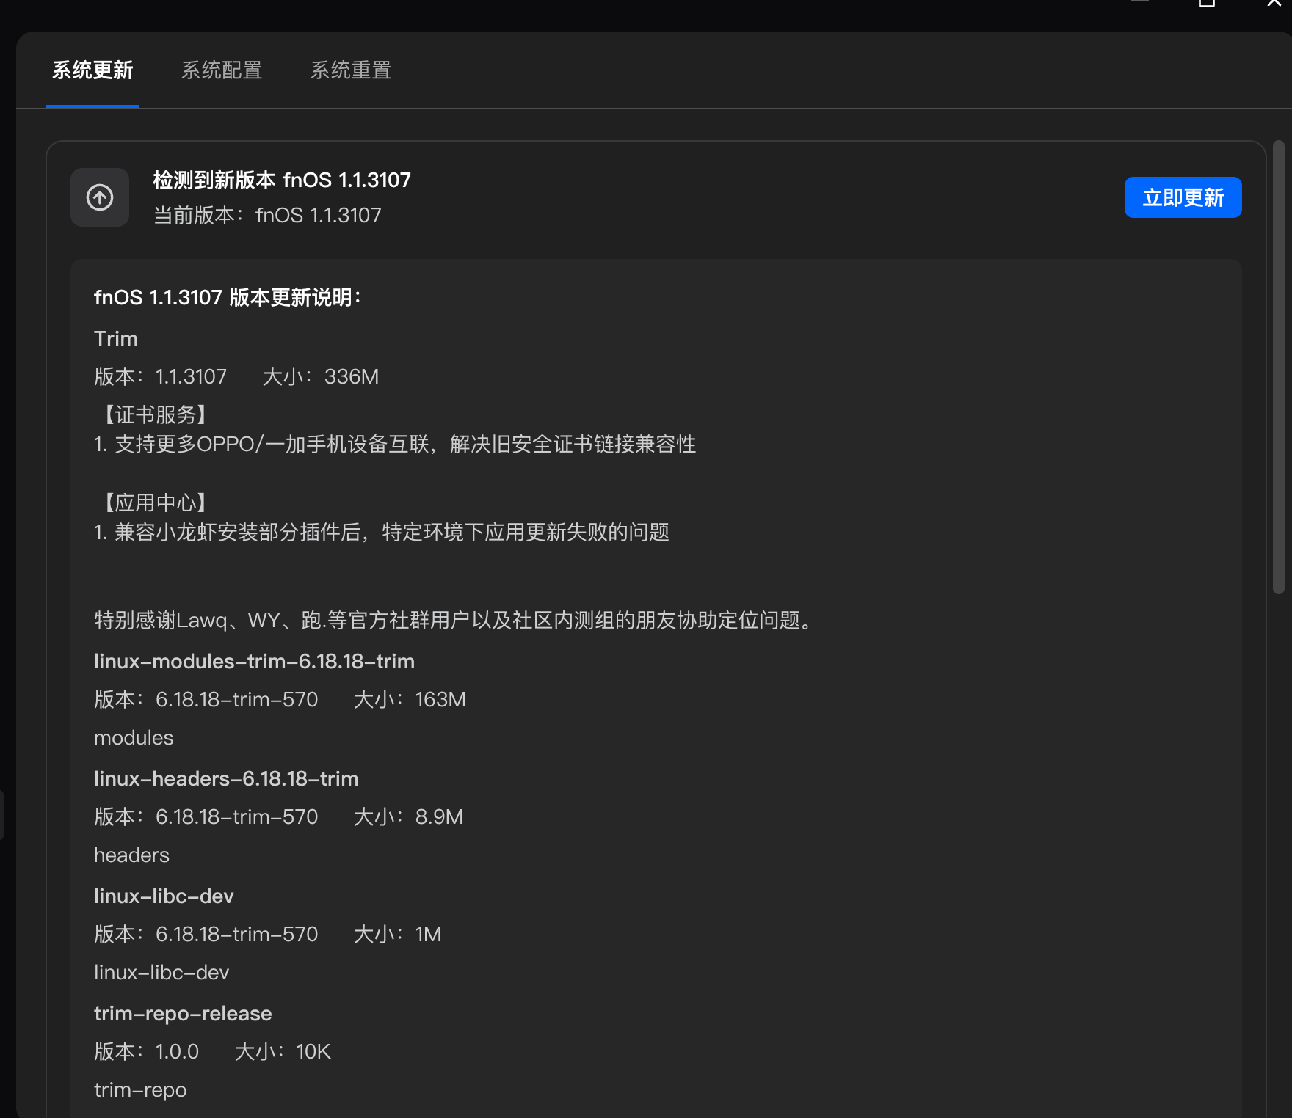Screen dimensions: 1292x1118
Task: Click the bold linux-libc-dev package heading
Action: [x=164, y=896]
